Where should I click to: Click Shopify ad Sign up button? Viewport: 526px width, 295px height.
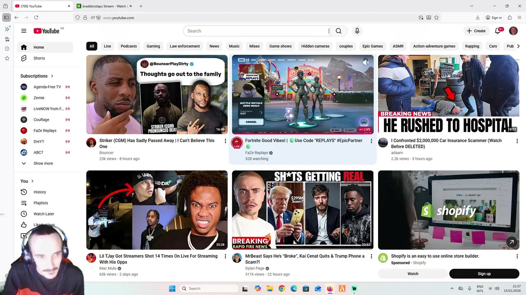[x=484, y=274]
